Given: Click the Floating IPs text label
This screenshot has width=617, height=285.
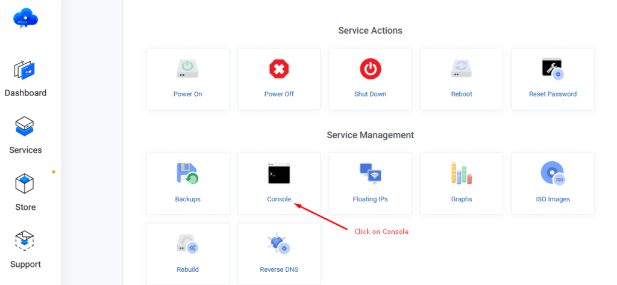Looking at the screenshot, I should [370, 199].
